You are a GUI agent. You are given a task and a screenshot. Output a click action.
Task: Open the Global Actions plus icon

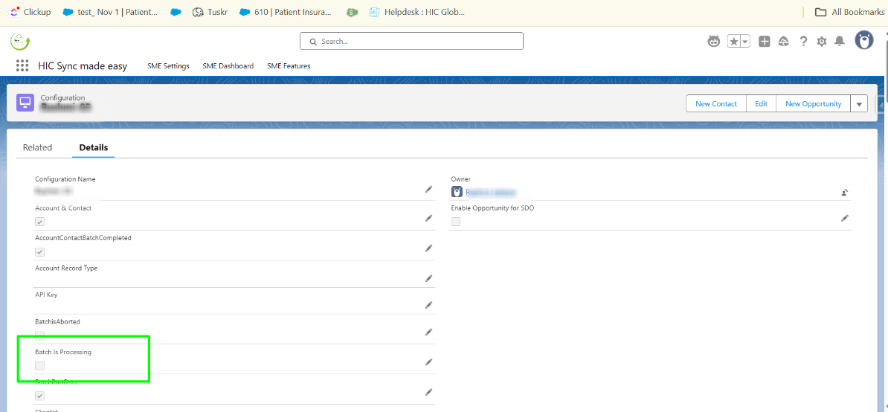click(765, 42)
